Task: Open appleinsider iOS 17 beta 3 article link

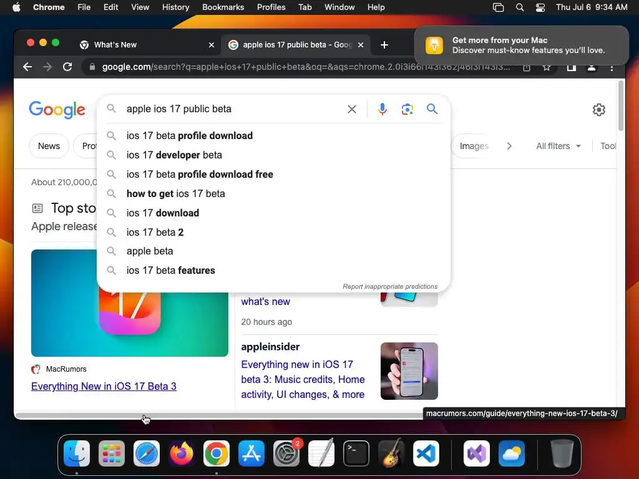Action: click(303, 379)
